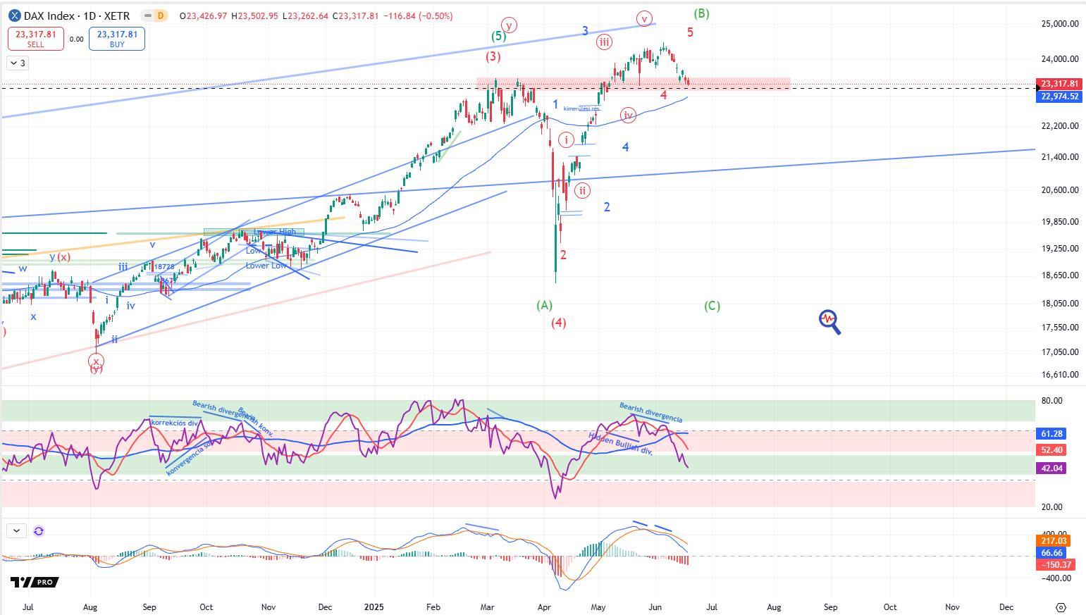Screen dimensions: 1086x615
Task: Select the red (3) wave label
Action: click(493, 56)
